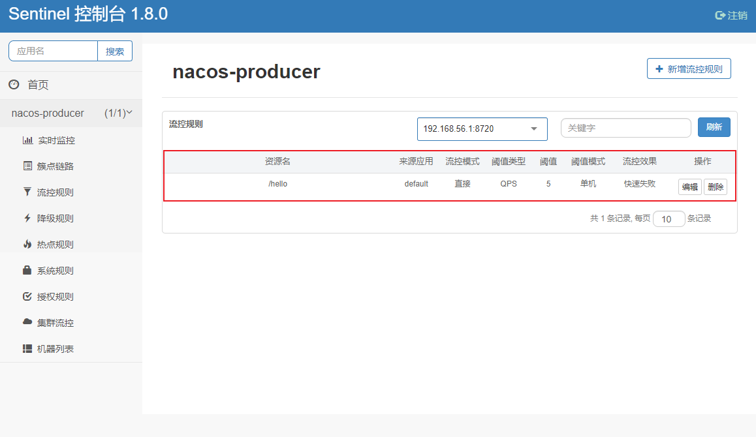
Task: Click the 阈值模式 column header
Action: (x=588, y=161)
